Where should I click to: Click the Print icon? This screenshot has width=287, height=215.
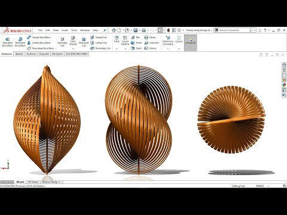coord(143,30)
